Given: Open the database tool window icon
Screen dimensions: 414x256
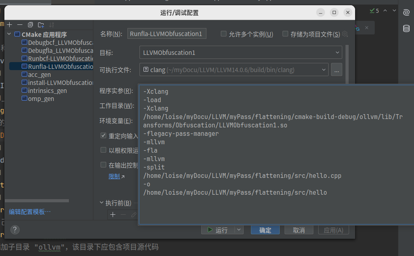Looking at the screenshot, I should point(406,28).
